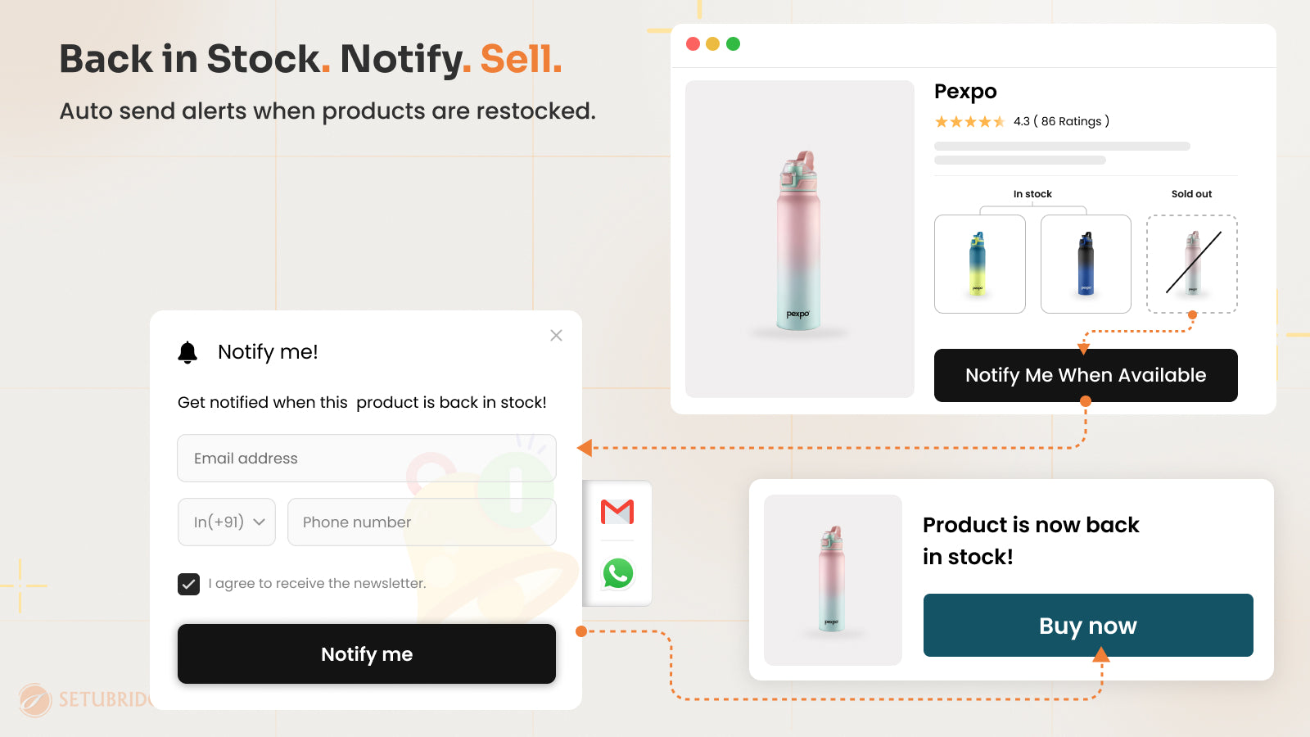
Task: Click the Gmail envelope icon
Action: click(x=617, y=512)
